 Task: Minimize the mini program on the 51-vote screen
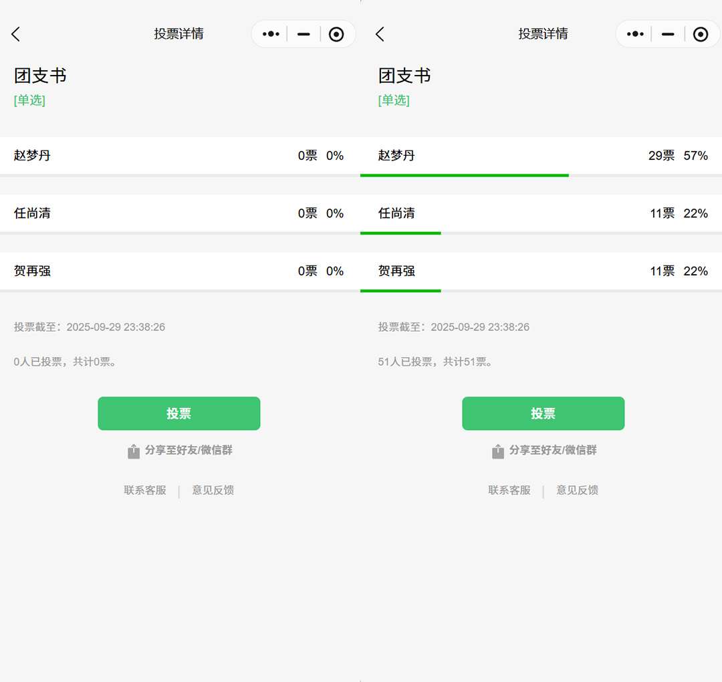coord(668,34)
